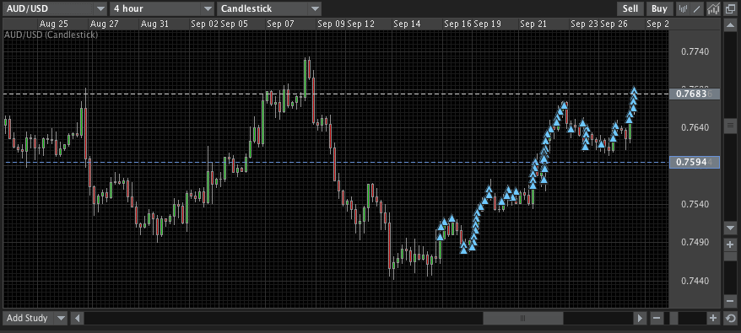Zoom in on the vertical price scale
The image size is (741, 333).
point(730,244)
